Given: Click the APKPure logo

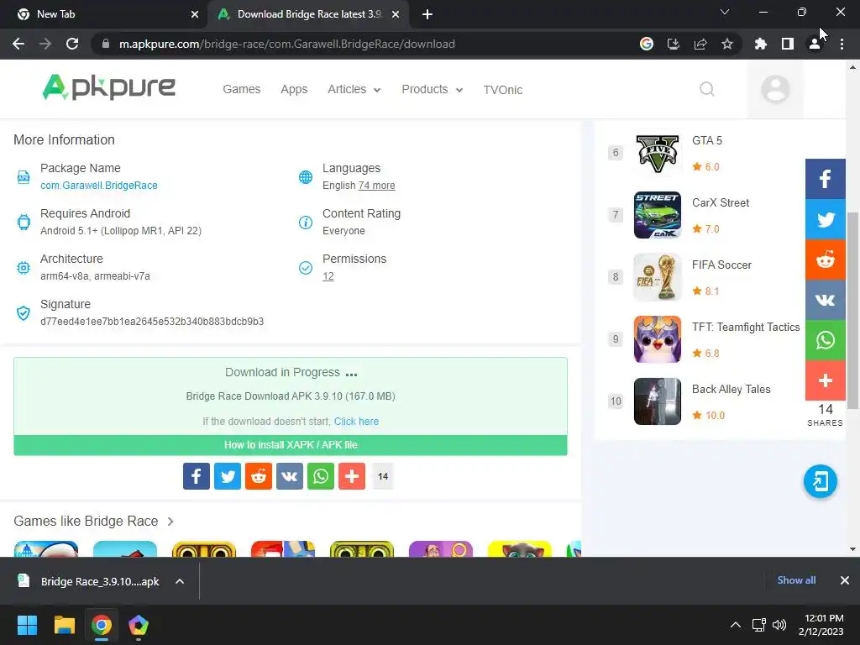Looking at the screenshot, I should click(108, 87).
